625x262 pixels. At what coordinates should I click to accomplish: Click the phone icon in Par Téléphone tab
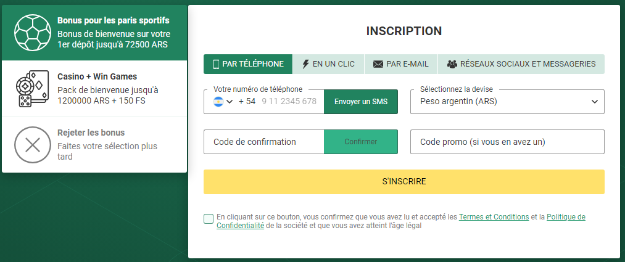tap(216, 64)
